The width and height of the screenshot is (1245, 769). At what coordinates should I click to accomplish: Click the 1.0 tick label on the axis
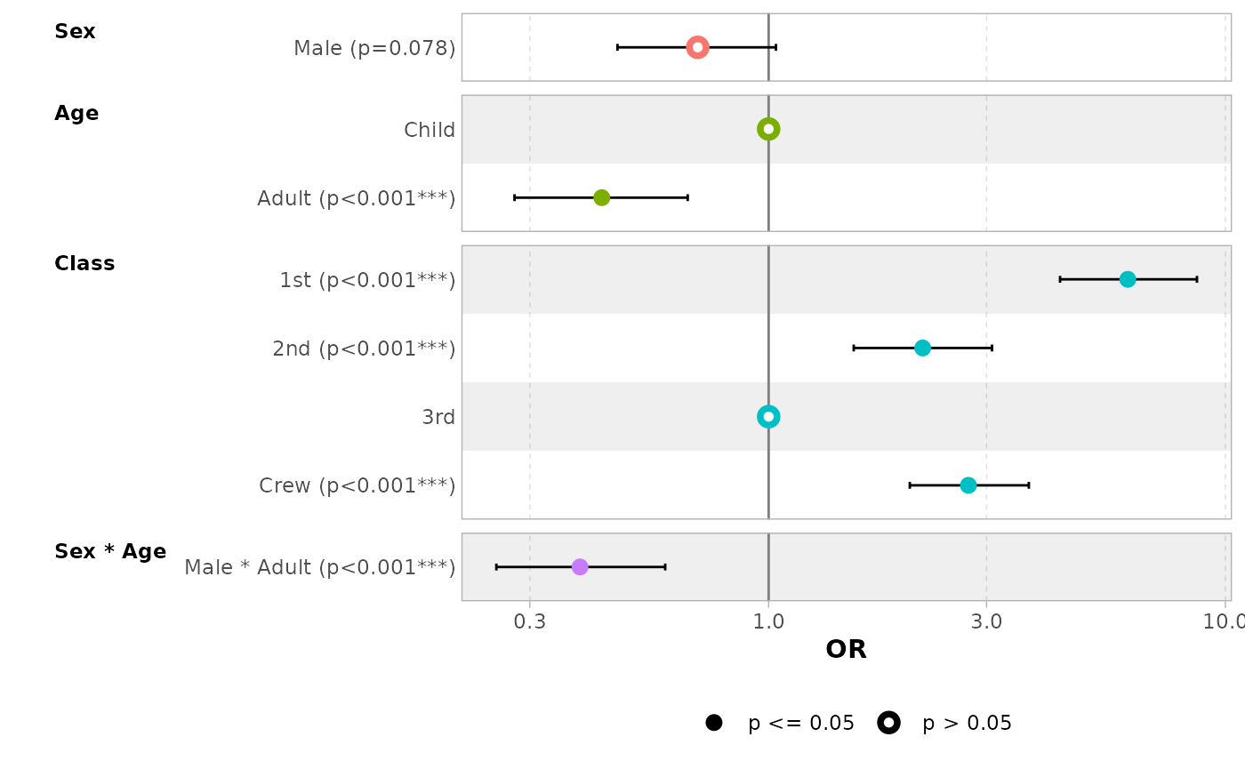[768, 621]
